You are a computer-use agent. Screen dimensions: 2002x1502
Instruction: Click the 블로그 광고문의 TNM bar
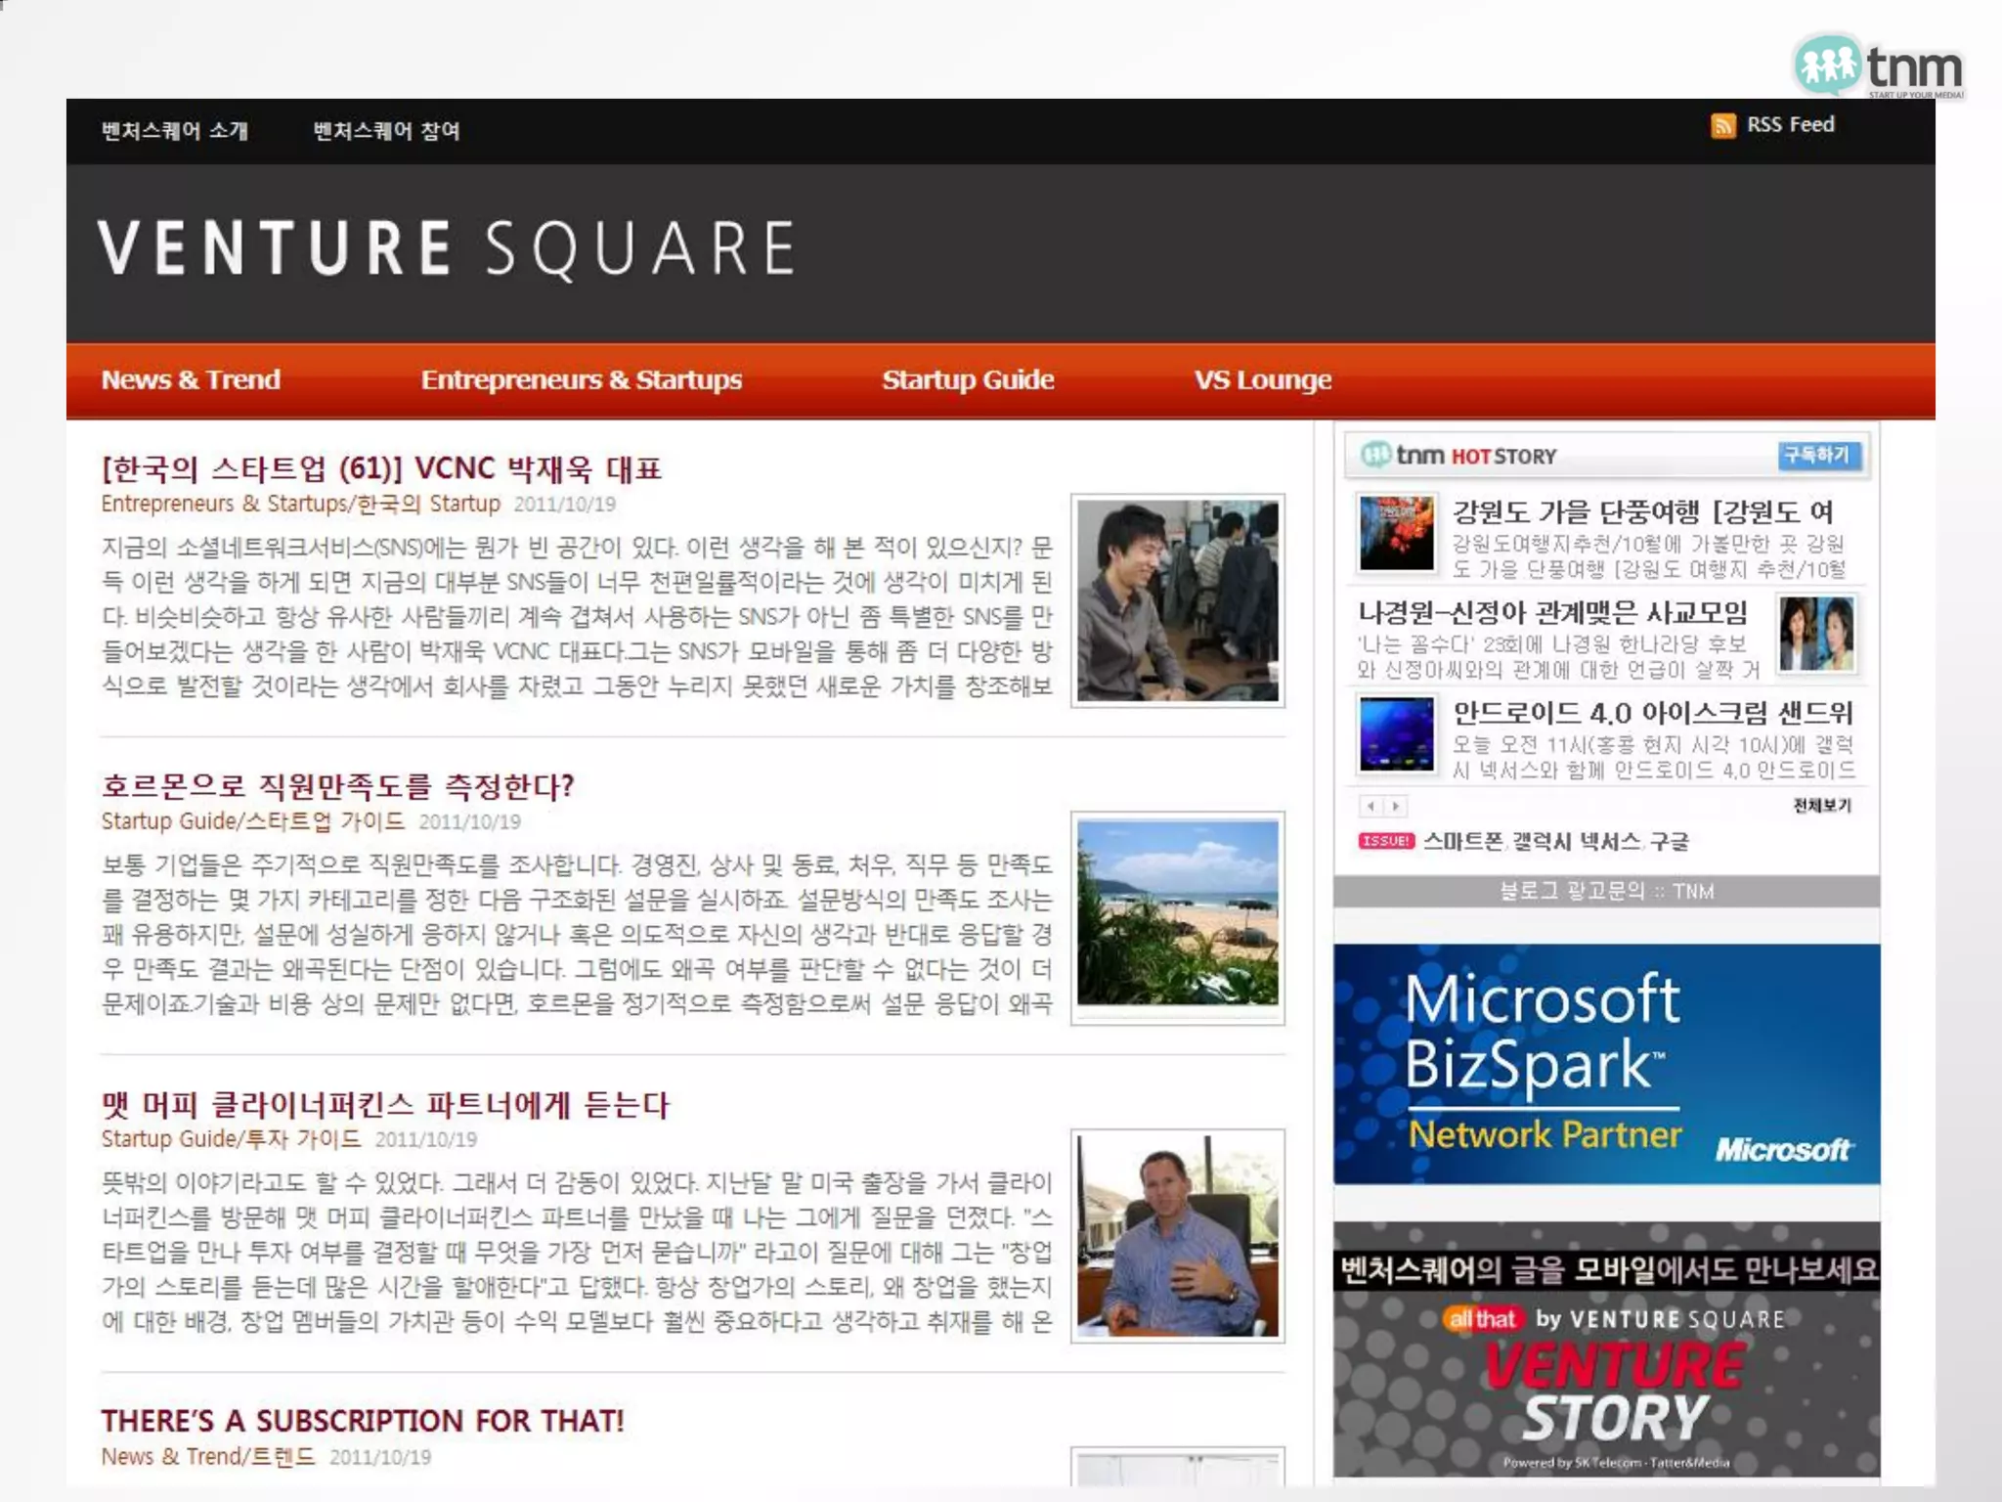pyautogui.click(x=1605, y=891)
